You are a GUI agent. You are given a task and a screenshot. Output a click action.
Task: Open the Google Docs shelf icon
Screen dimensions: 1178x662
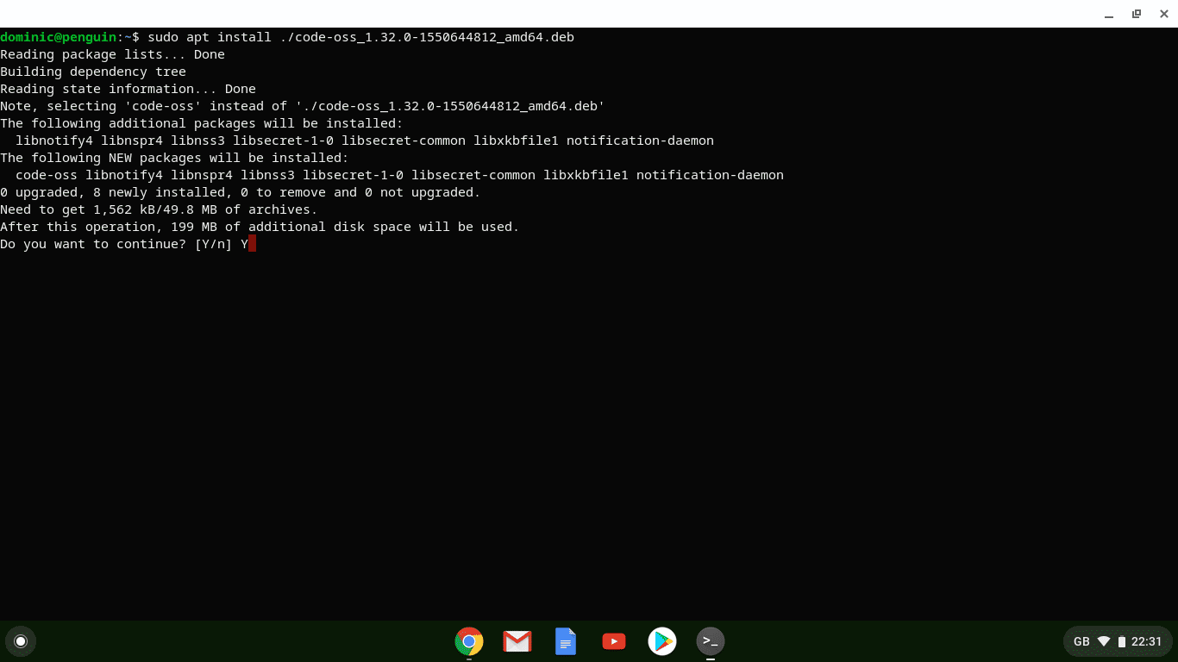click(x=565, y=641)
